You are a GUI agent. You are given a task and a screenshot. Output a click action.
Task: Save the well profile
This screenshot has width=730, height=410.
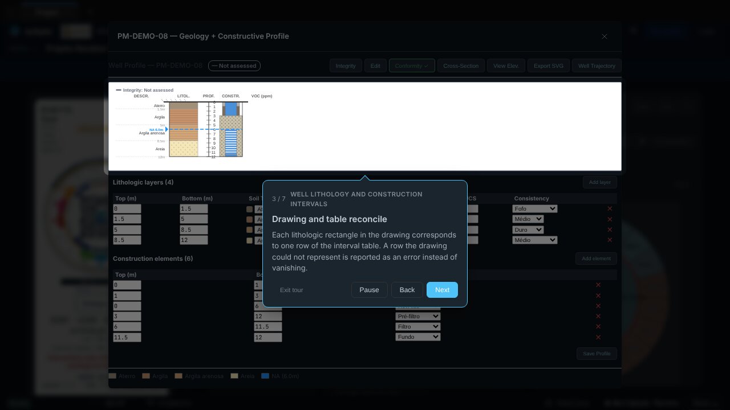click(x=597, y=354)
